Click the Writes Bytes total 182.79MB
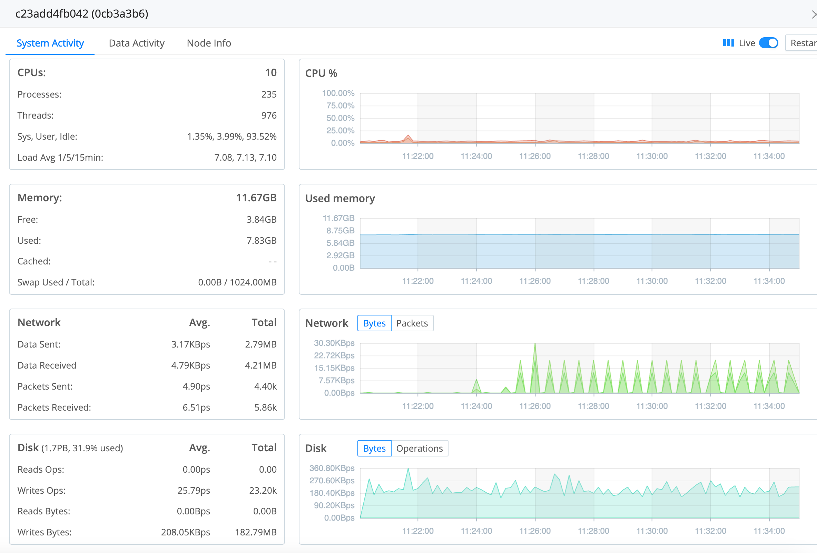 [256, 532]
